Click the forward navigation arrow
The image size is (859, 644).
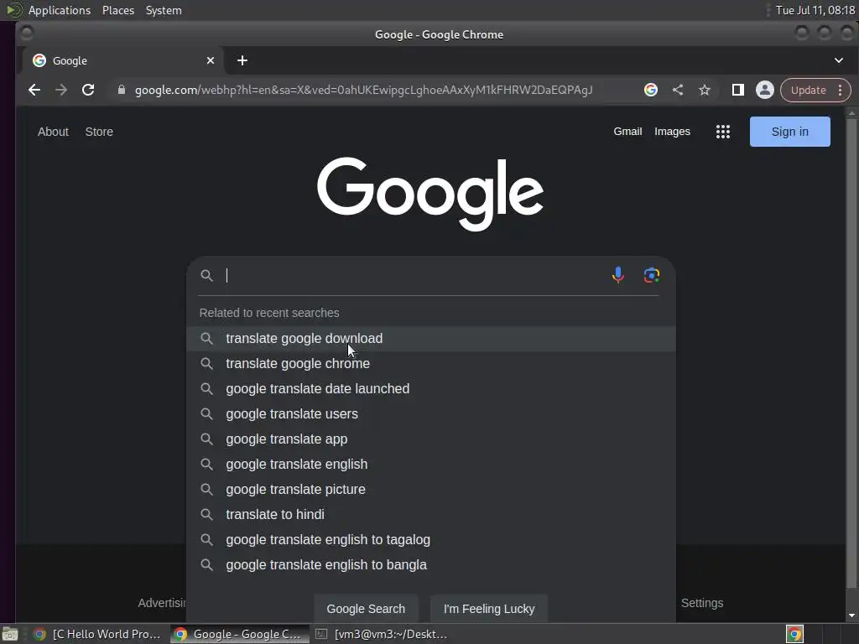coord(60,90)
